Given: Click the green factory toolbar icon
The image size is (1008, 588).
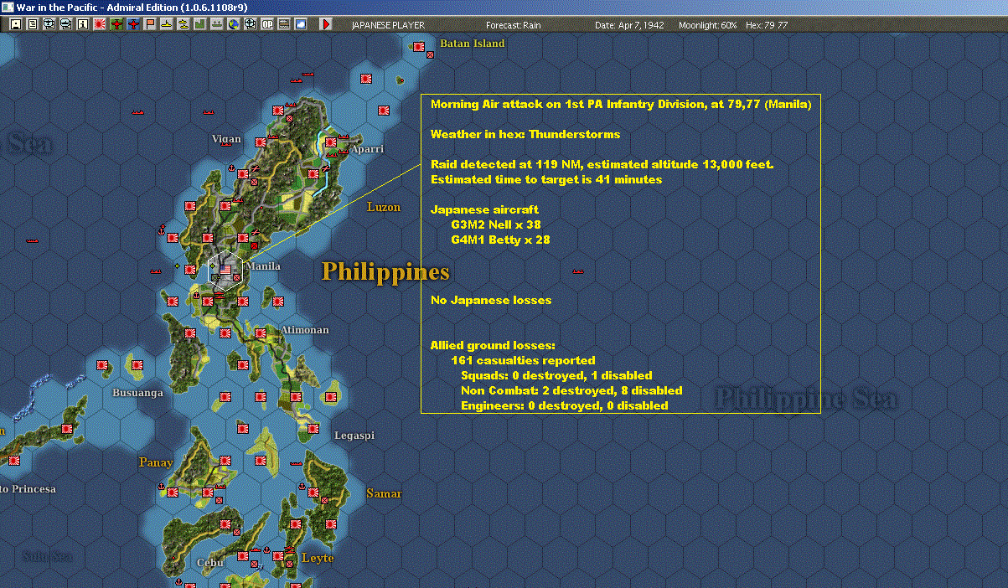Looking at the screenshot, I should (200, 24).
